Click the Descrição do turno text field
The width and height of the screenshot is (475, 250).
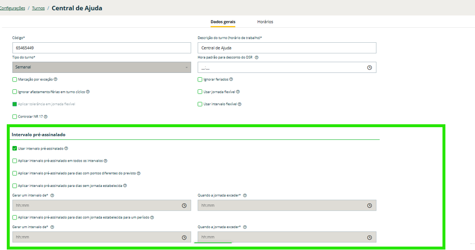[x=287, y=48]
